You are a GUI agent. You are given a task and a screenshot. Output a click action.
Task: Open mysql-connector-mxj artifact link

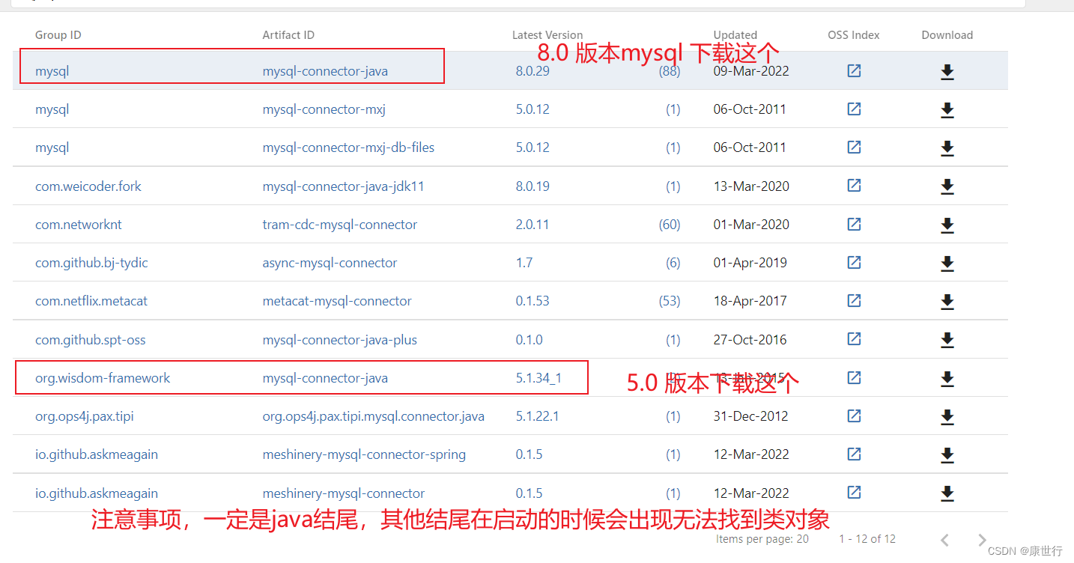click(324, 109)
